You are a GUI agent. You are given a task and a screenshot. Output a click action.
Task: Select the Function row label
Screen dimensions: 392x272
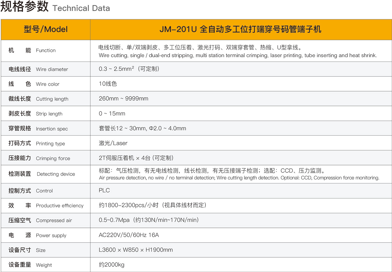[33, 51]
